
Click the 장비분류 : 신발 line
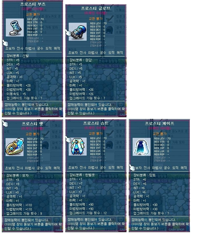coord(17,56)
